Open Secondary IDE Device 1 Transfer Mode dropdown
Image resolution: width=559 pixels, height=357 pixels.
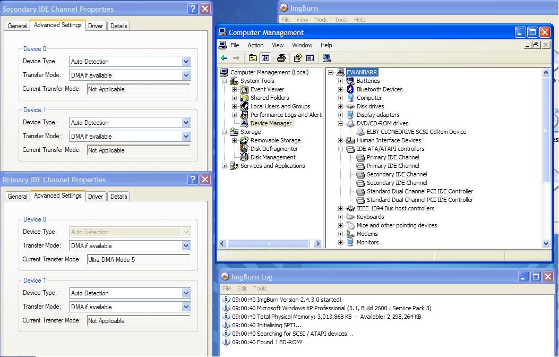coord(186,136)
